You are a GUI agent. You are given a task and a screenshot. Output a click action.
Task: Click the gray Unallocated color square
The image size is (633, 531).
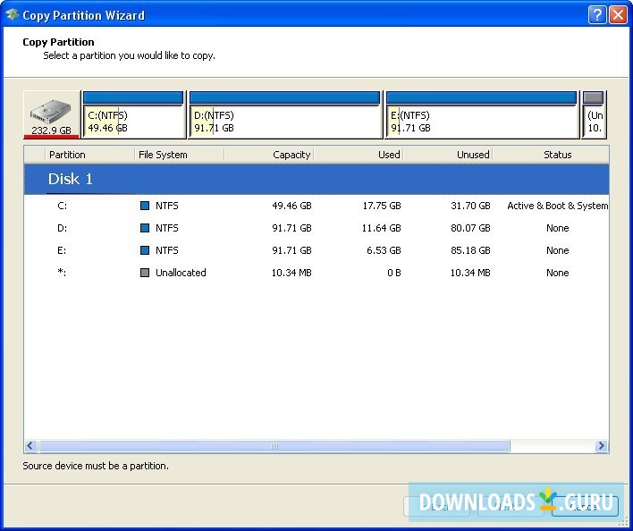145,273
